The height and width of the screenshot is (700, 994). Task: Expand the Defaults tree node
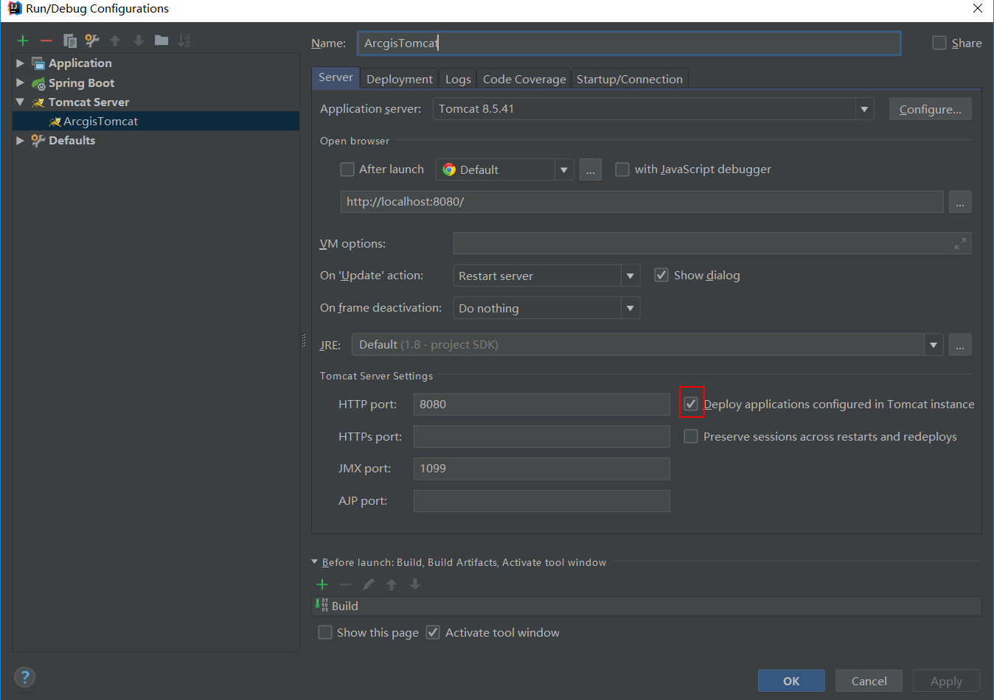click(20, 140)
